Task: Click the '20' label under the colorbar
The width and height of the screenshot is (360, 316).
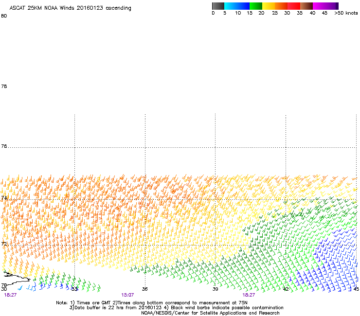Action: click(x=261, y=13)
